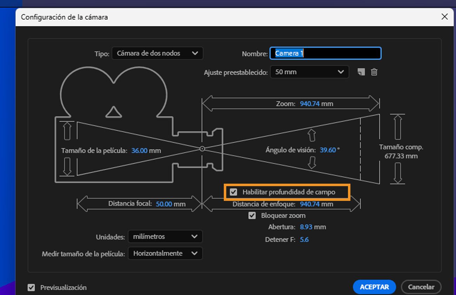This screenshot has height=295, width=456.
Task: Uncheck the Bloquear zoom checkbox
Action: click(x=252, y=215)
